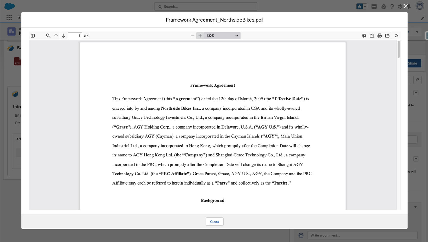Download the PDF with save icon

(387, 36)
